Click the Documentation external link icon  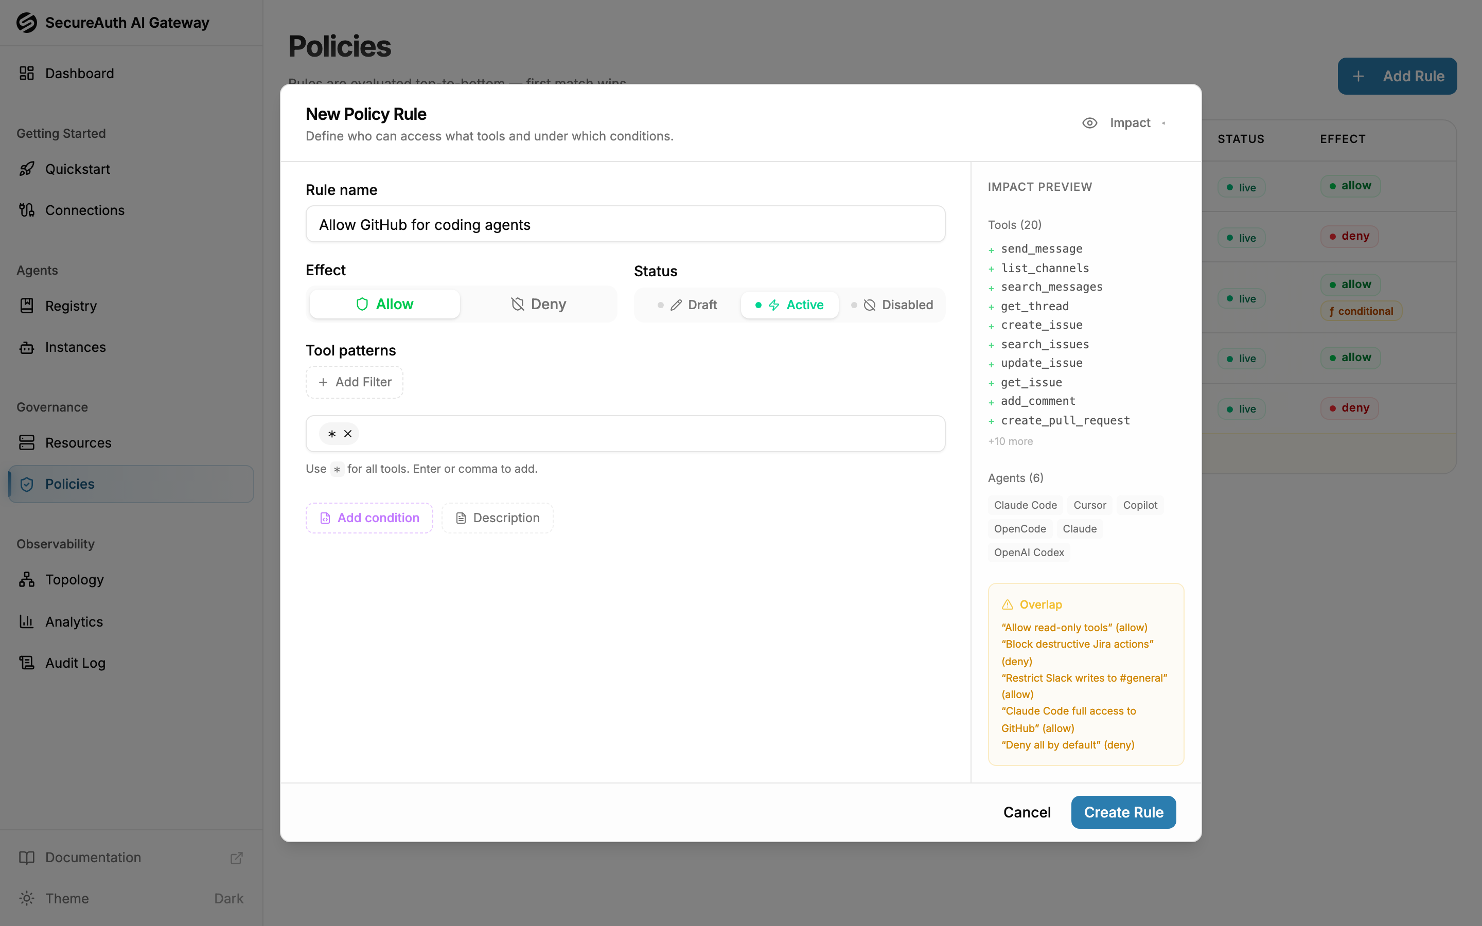[236, 858]
